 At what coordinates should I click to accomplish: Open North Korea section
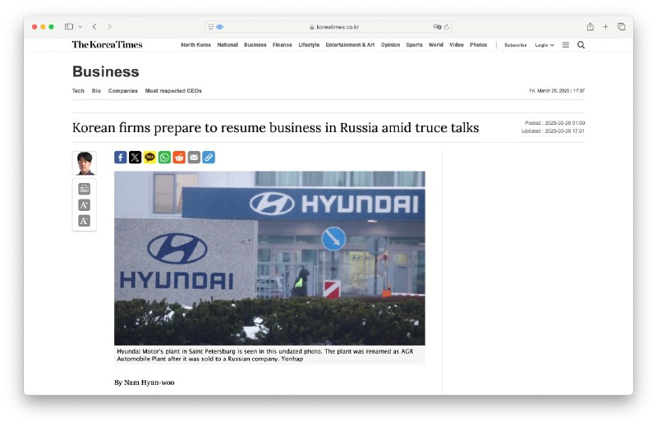(x=195, y=45)
